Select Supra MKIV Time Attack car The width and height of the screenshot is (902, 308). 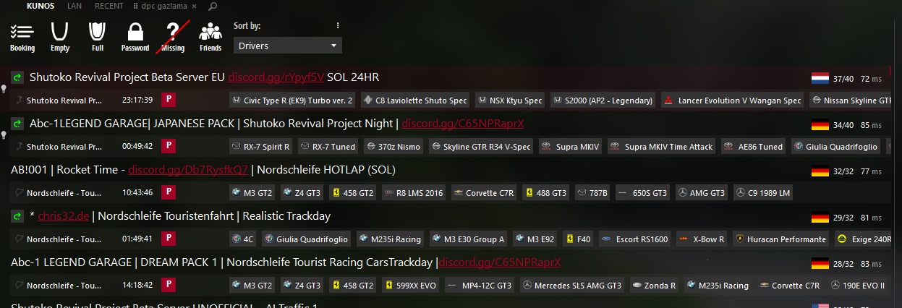pos(663,147)
